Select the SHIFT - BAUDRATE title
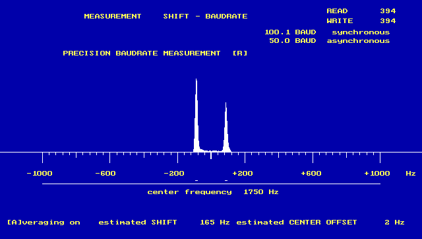 pos(205,16)
